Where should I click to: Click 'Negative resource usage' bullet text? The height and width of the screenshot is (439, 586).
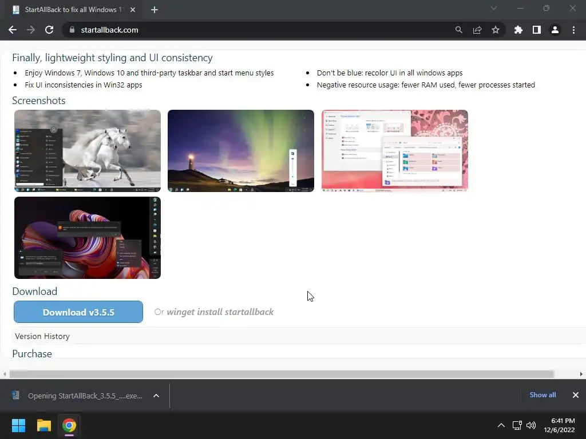[x=426, y=85]
